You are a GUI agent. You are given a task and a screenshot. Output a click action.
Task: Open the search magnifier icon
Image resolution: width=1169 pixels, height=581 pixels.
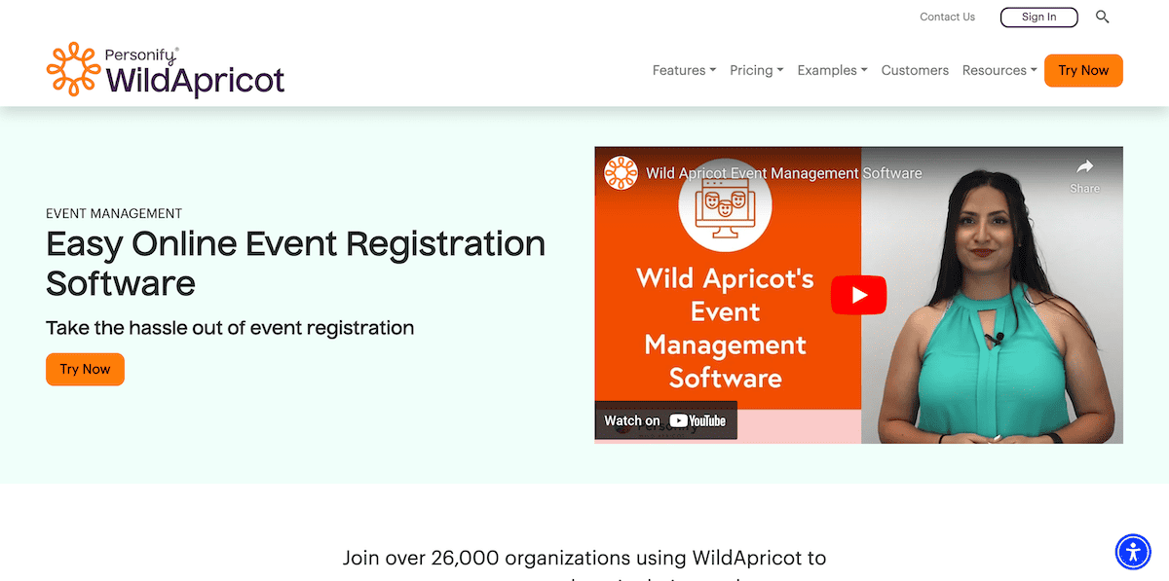pos(1102,17)
